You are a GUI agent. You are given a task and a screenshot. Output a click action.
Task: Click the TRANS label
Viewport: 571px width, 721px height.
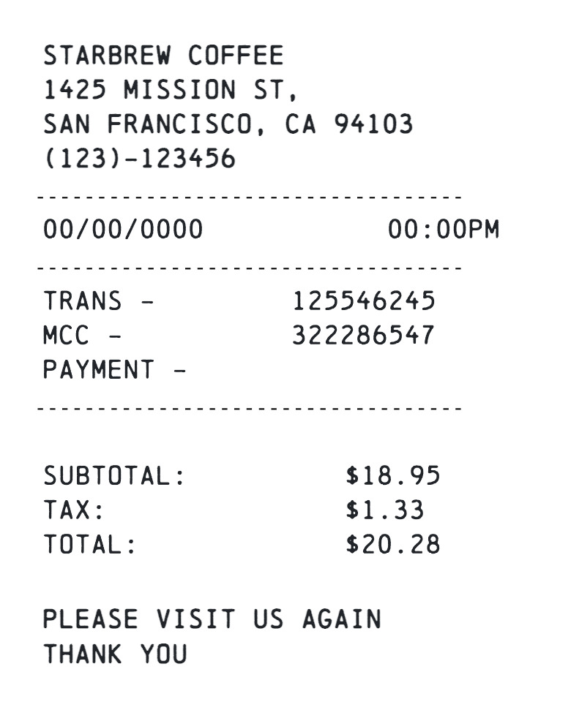[83, 301]
